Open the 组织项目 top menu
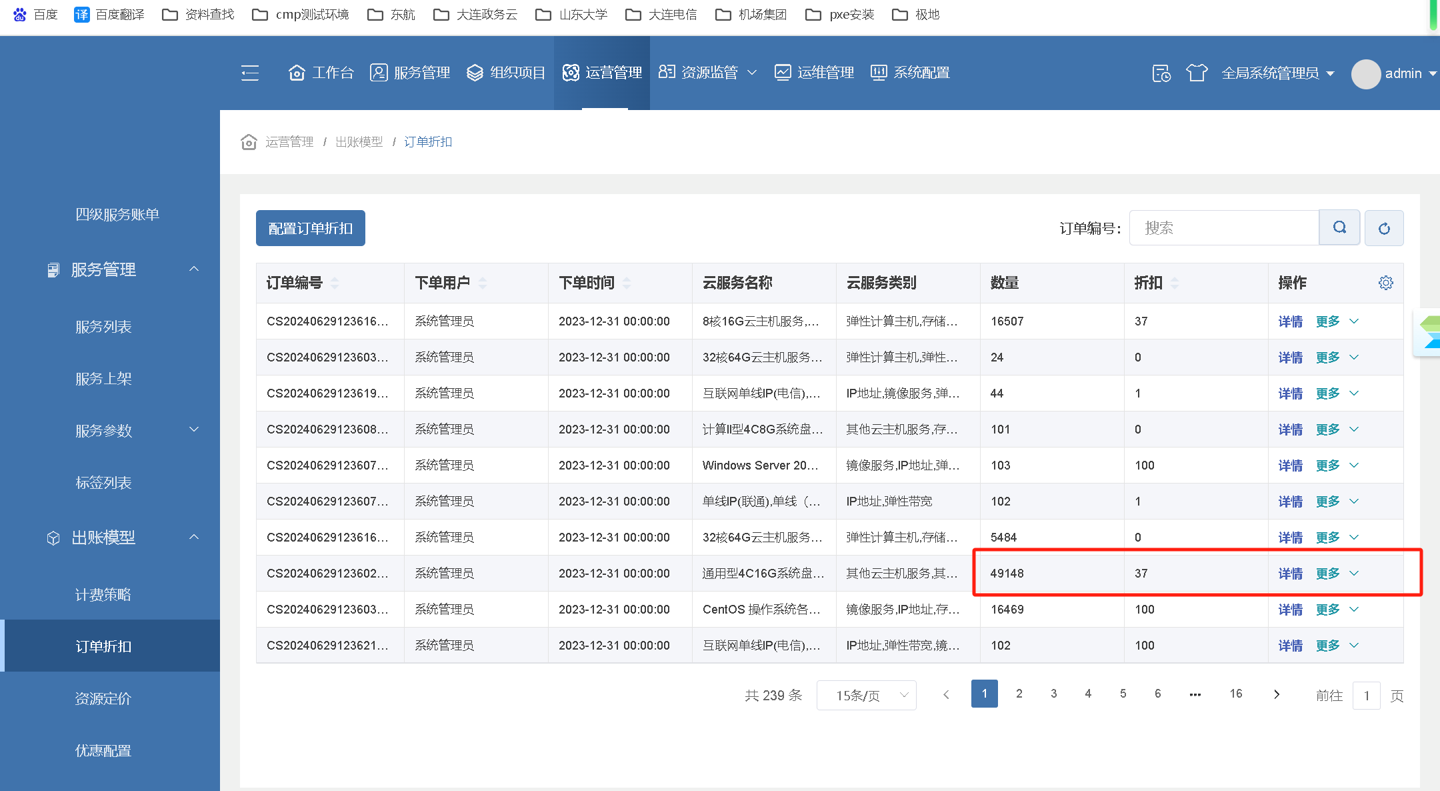1440x791 pixels. (506, 73)
